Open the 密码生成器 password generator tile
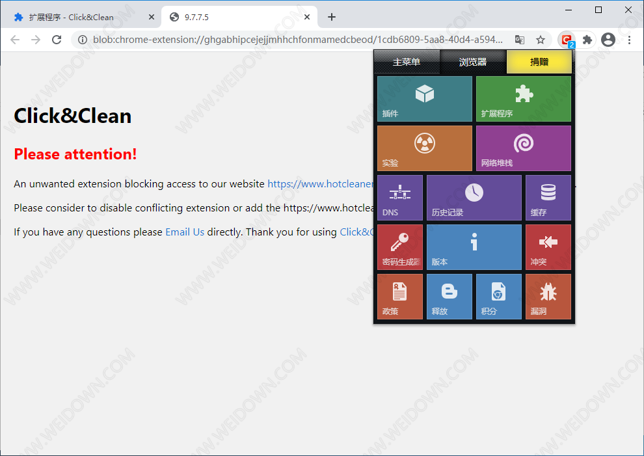The height and width of the screenshot is (456, 644). pyautogui.click(x=399, y=247)
